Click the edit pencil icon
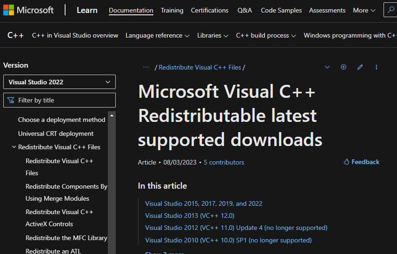 click(360, 67)
